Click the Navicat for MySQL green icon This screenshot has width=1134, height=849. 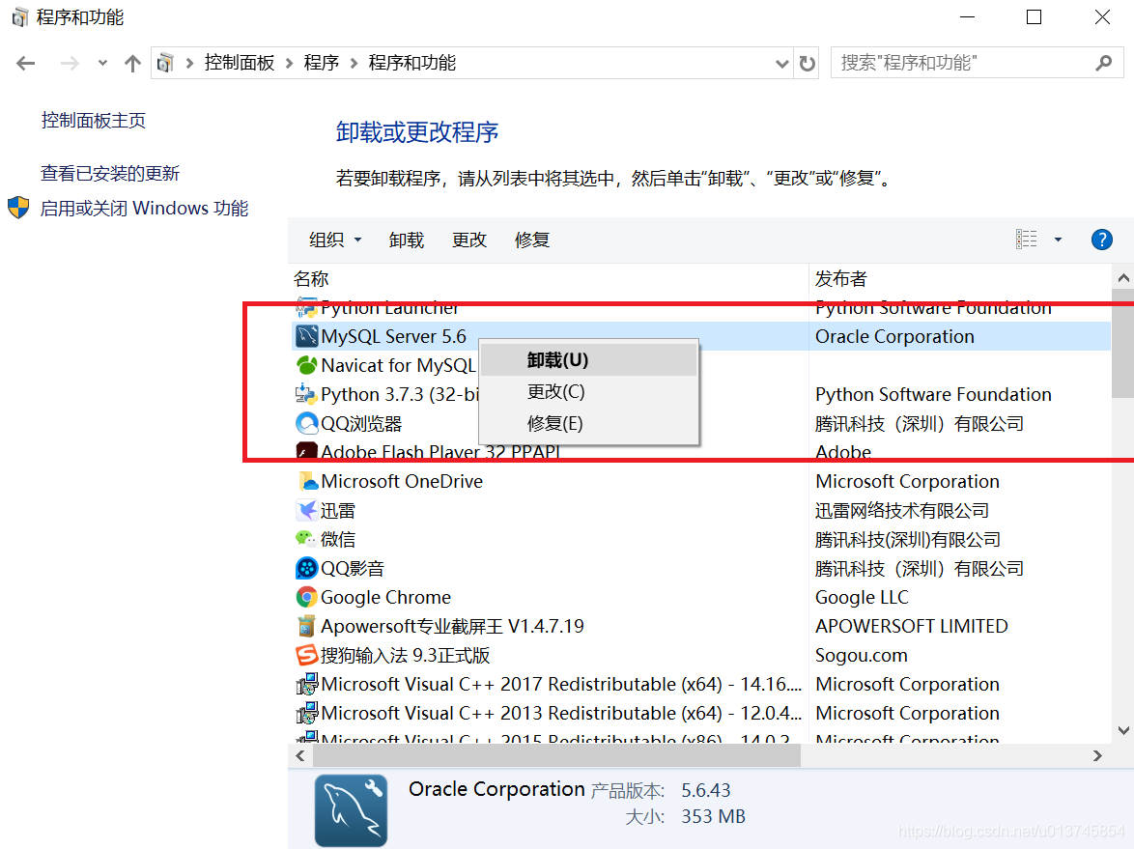point(306,365)
